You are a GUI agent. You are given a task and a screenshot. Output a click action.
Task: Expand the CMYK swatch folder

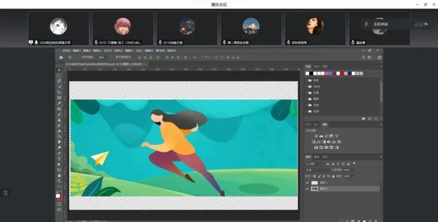[306, 86]
